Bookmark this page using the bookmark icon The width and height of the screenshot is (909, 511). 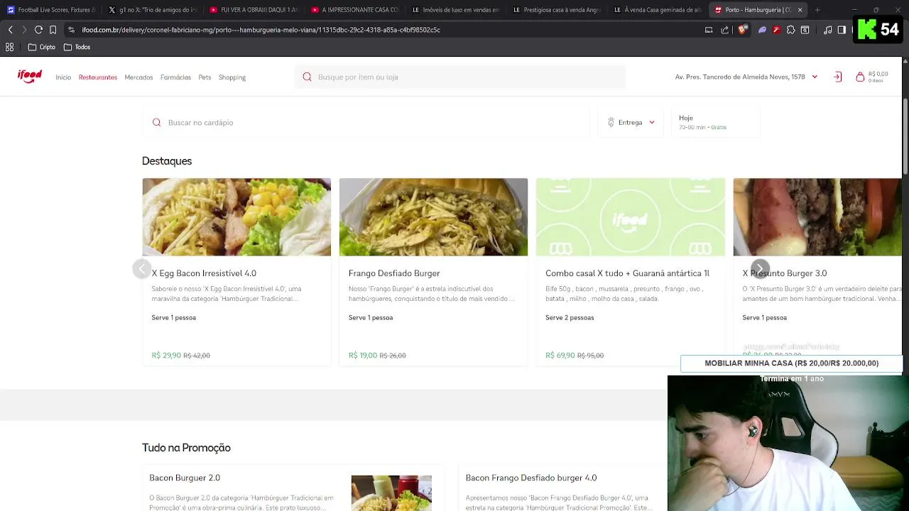(x=53, y=30)
